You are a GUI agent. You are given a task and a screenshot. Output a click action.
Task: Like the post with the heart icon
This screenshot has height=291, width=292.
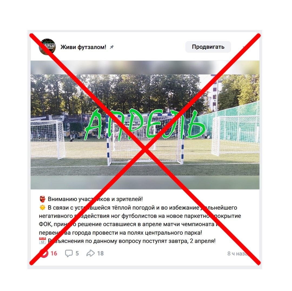(x=44, y=253)
